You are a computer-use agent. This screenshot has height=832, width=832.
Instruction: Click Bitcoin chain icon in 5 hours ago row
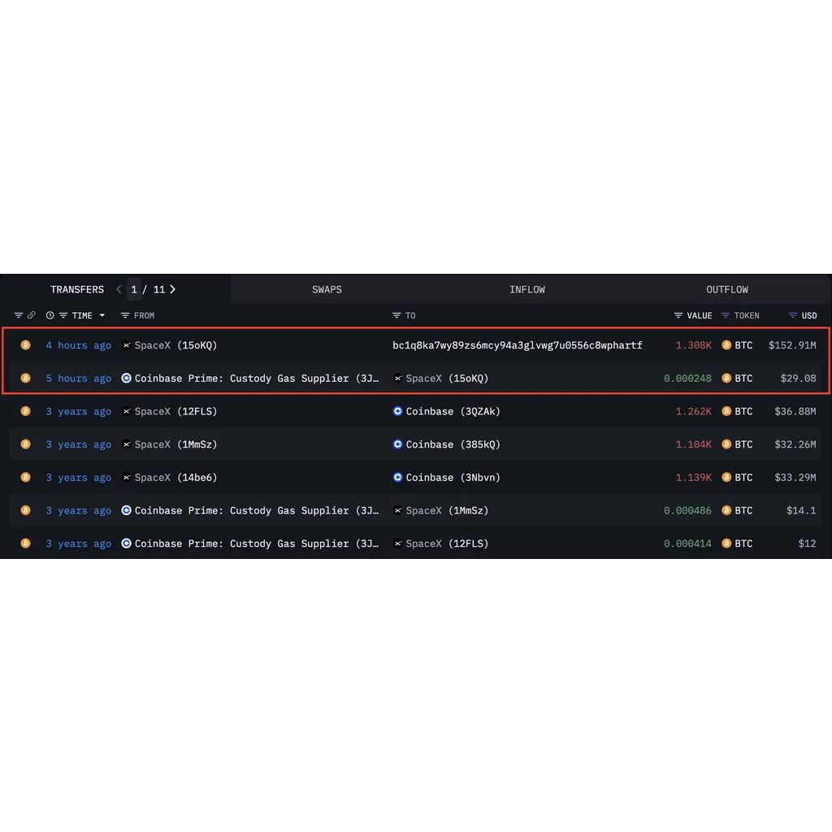pos(25,378)
